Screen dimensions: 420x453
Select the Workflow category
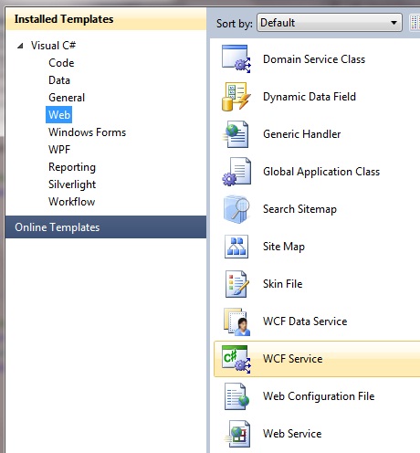click(x=71, y=202)
